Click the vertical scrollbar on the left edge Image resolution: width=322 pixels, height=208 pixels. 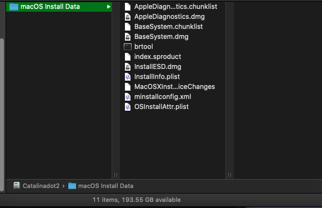coord(2,115)
